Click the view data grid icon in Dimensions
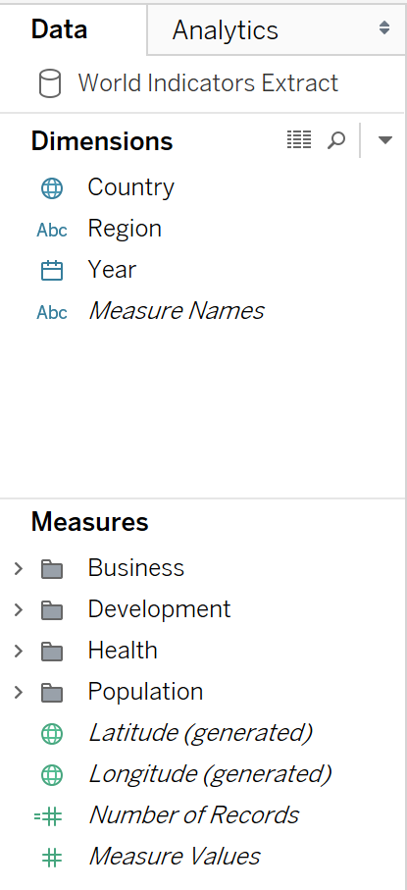The image size is (407, 890). pos(298,139)
